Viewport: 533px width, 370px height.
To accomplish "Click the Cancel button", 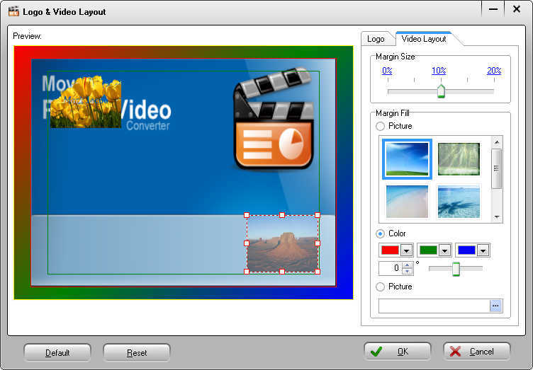I will (x=477, y=352).
